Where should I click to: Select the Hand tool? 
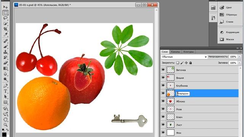(x=5, y=119)
